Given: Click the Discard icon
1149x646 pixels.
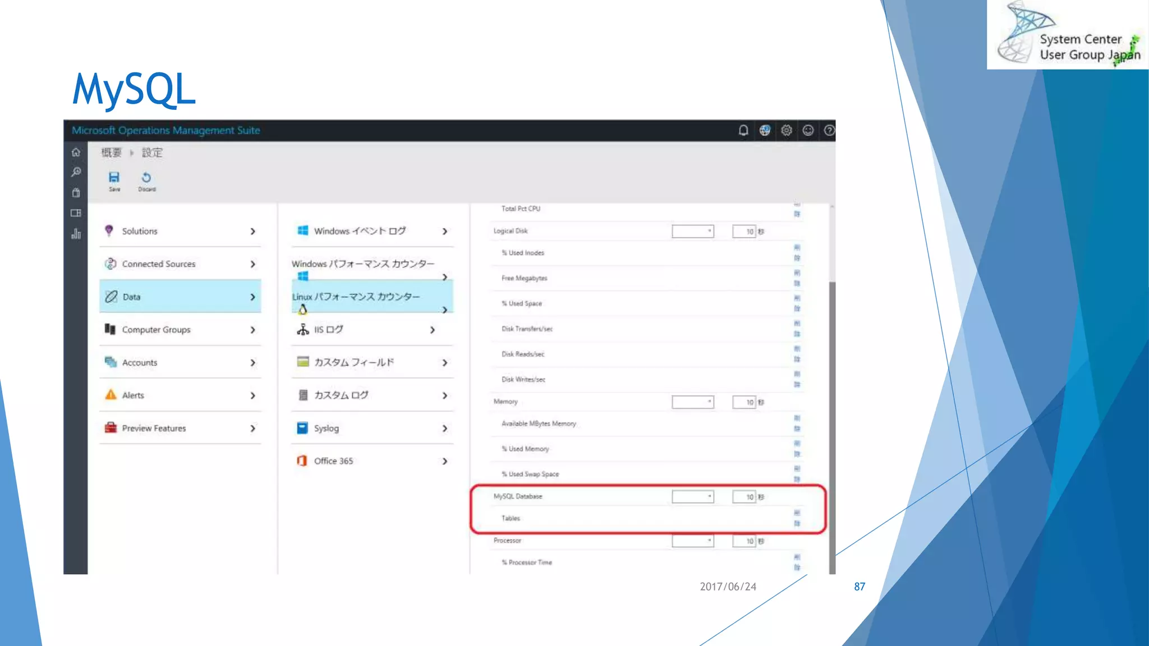Looking at the screenshot, I should pyautogui.click(x=146, y=178).
